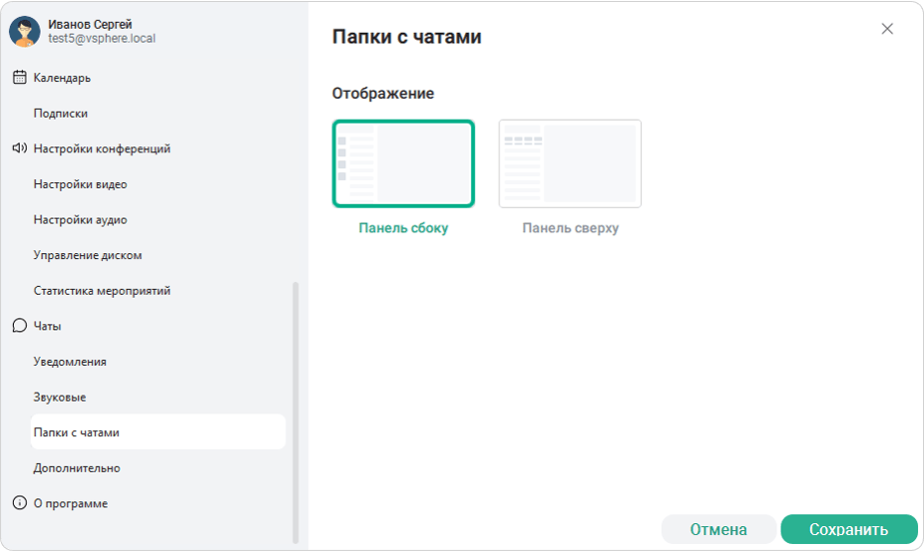
Task: Open Звуковые settings
Action: tap(60, 397)
